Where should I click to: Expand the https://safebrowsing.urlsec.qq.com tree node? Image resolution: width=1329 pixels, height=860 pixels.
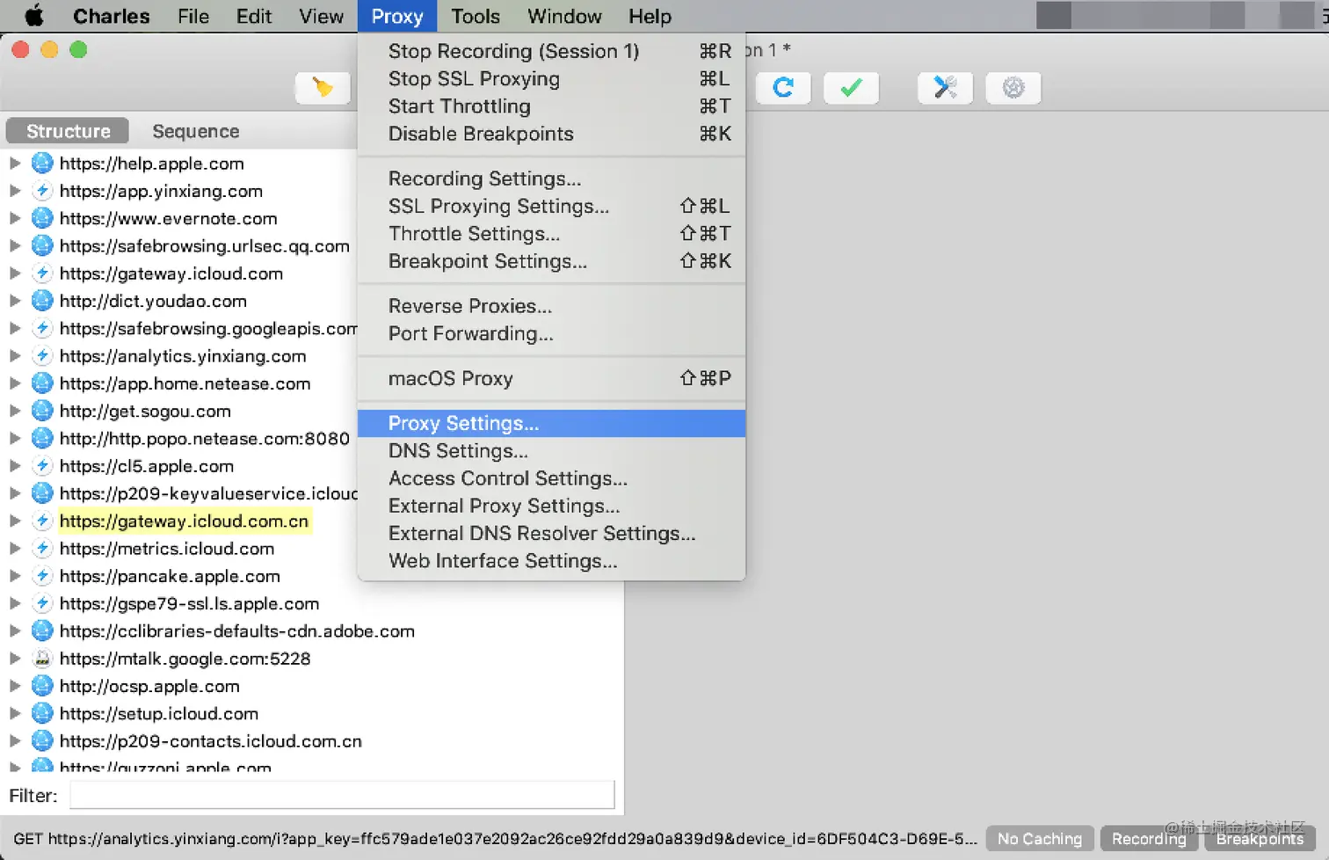(15, 246)
